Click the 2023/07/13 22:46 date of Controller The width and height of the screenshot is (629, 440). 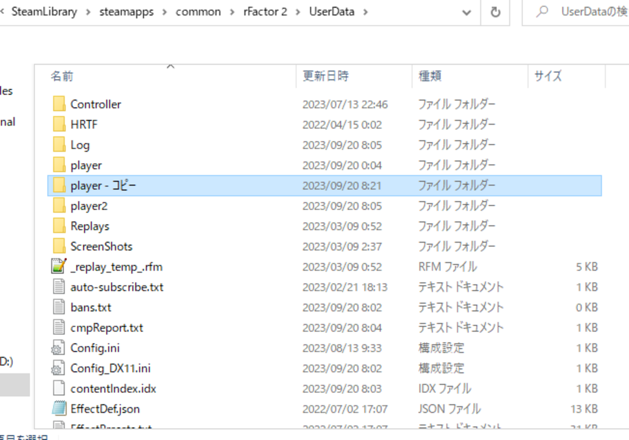tap(345, 105)
